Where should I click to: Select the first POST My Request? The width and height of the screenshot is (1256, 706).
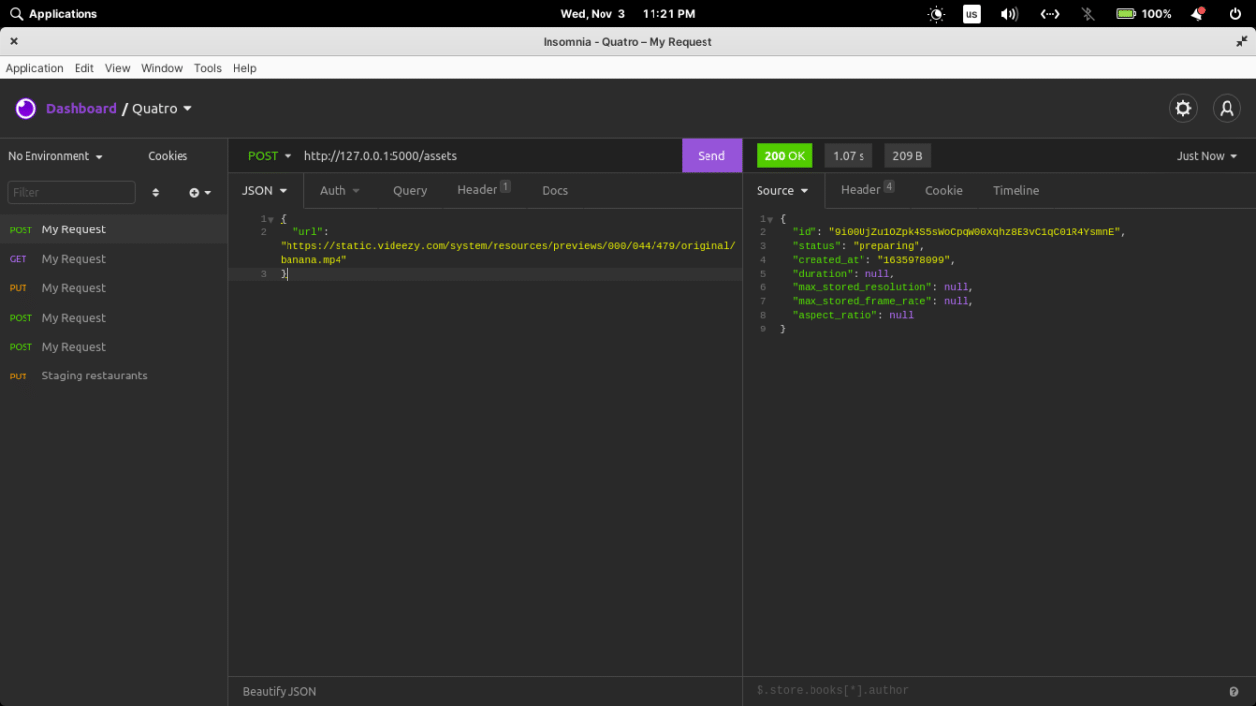coord(114,229)
